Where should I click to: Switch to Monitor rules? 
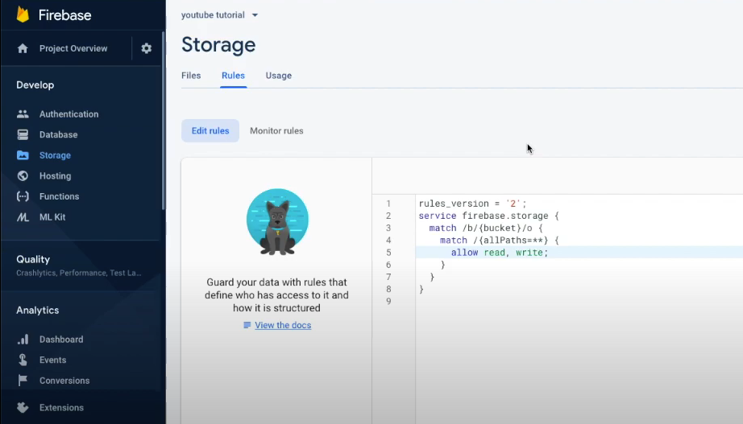pyautogui.click(x=276, y=131)
